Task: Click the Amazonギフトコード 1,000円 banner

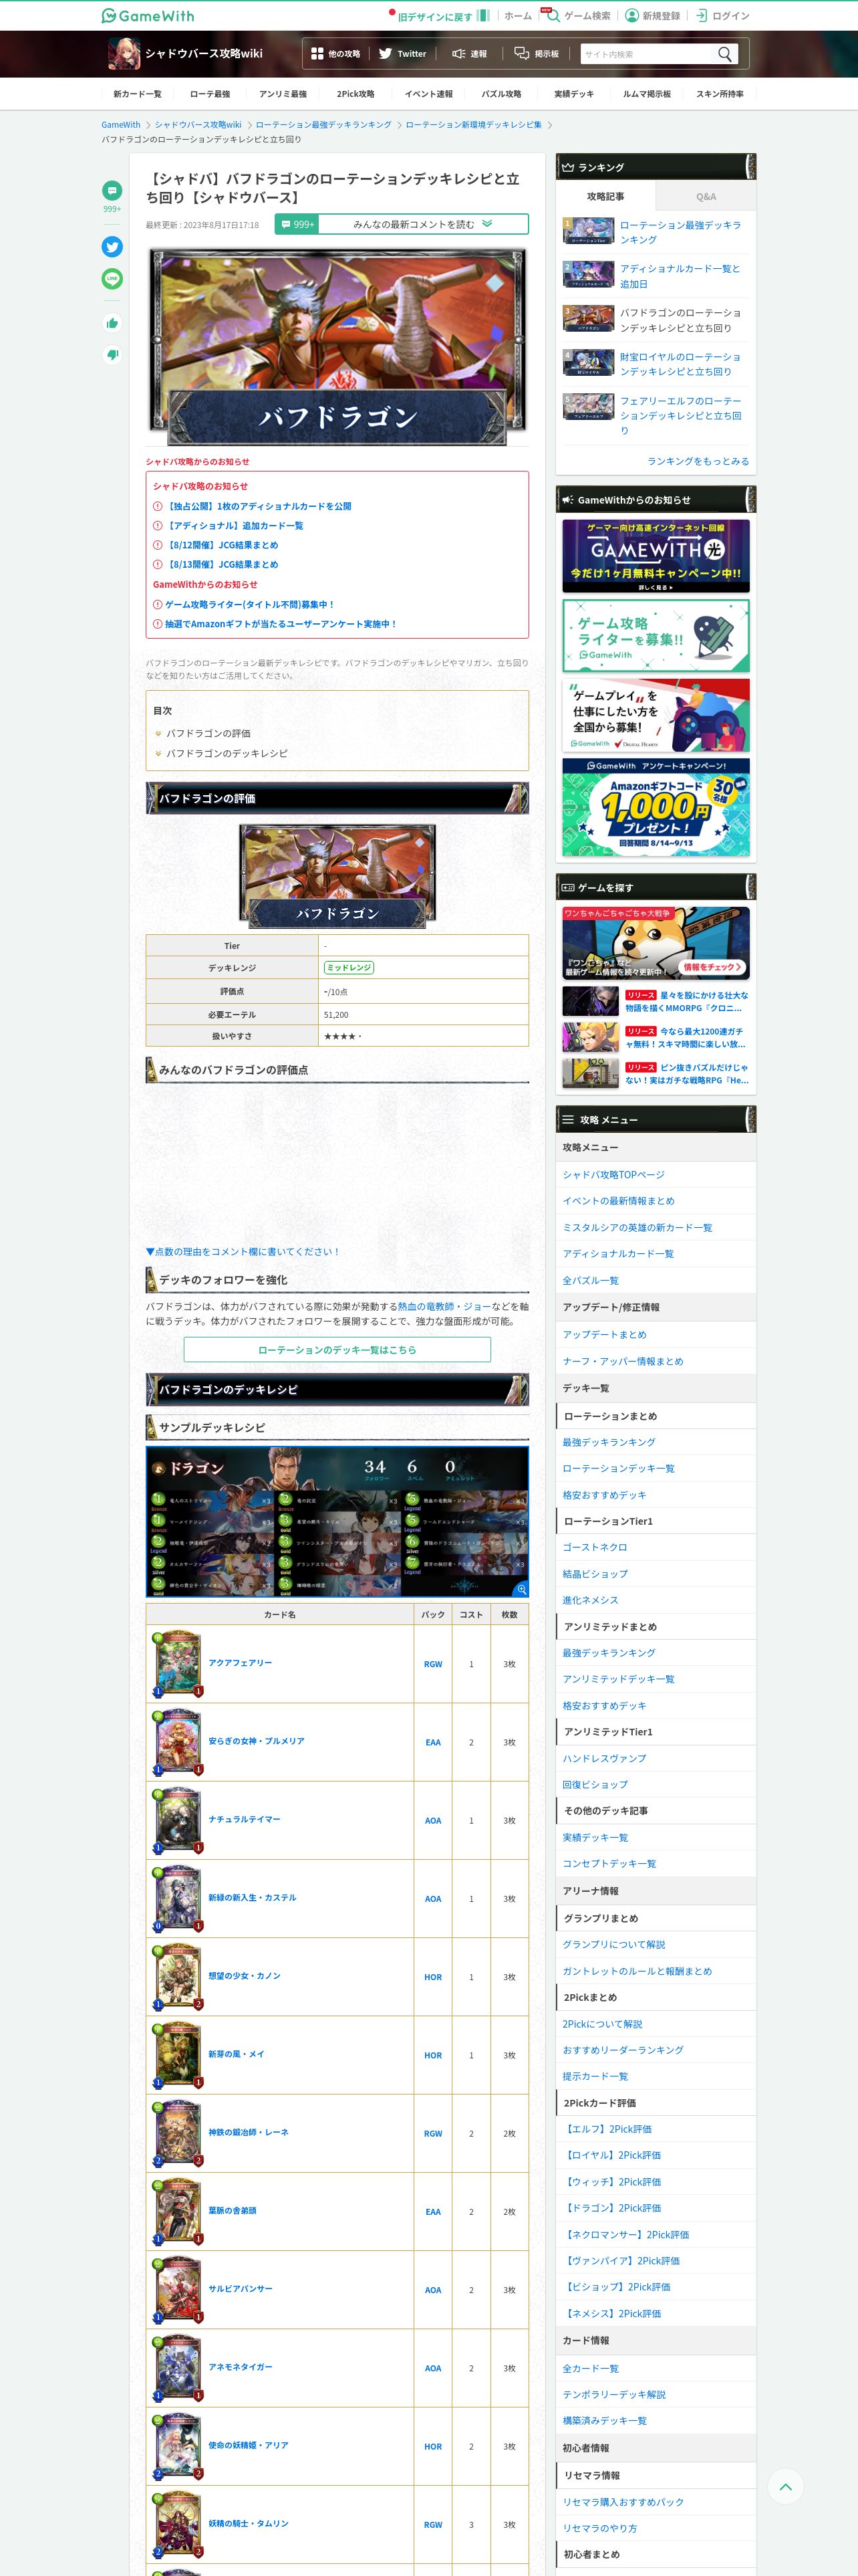Action: tap(656, 807)
